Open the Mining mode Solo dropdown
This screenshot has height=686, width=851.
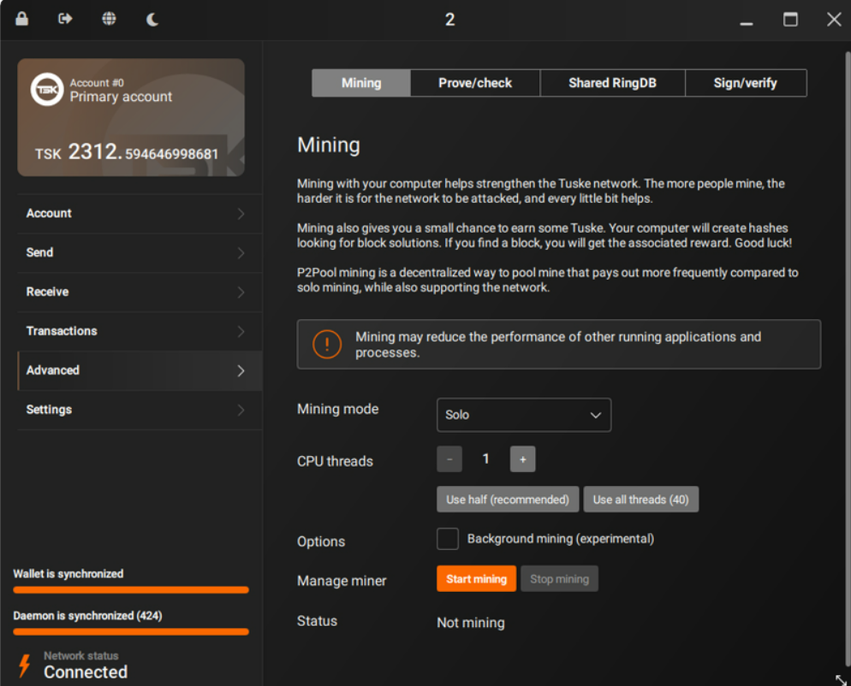[524, 415]
